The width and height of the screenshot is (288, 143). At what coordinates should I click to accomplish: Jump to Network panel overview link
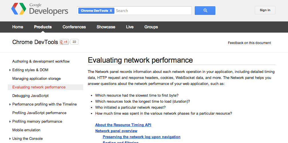tap(116, 131)
